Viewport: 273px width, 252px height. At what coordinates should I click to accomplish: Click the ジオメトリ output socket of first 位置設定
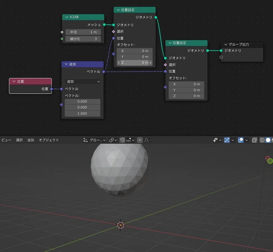pyautogui.click(x=156, y=17)
